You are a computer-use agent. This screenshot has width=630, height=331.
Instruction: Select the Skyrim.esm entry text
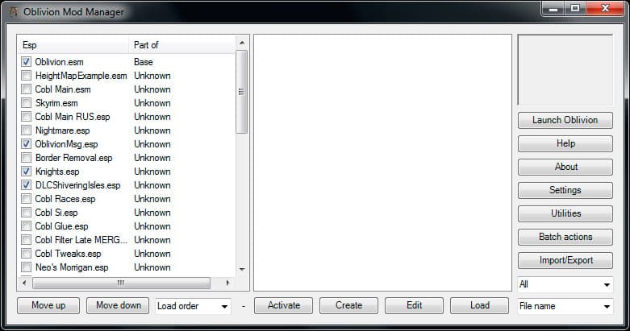click(56, 103)
